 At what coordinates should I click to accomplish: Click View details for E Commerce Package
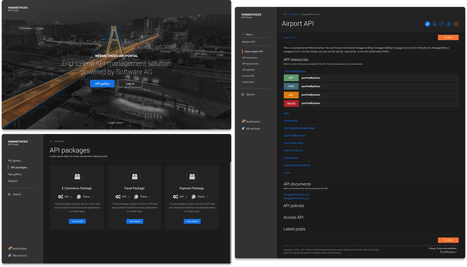[x=77, y=221]
